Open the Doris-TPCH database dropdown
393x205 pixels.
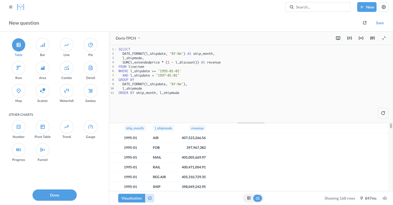128,38
